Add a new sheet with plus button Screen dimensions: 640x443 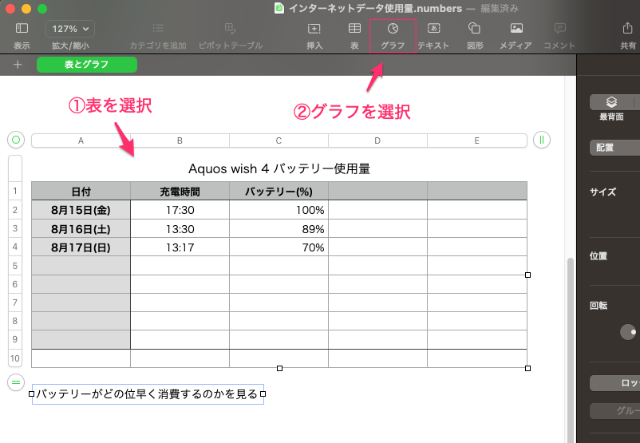(18, 65)
